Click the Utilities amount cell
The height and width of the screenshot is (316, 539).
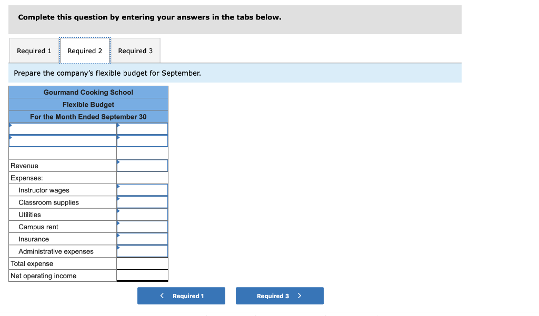pos(143,214)
